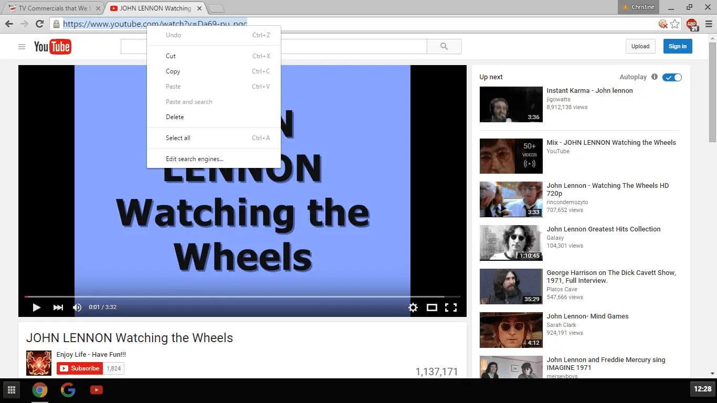Choose Copy from the context menu
Image resolution: width=717 pixels, height=403 pixels.
tap(214, 71)
